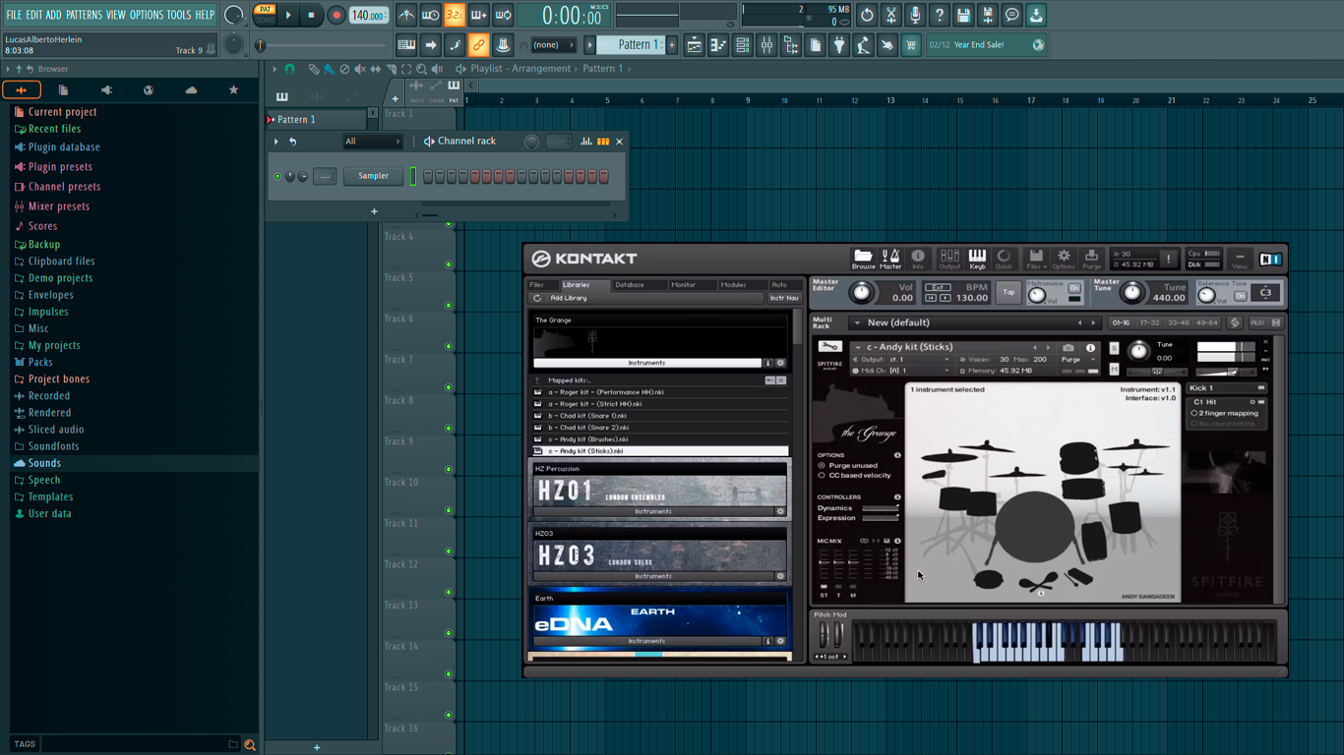
Task: Open the plugin picker plug icon
Action: [839, 45]
